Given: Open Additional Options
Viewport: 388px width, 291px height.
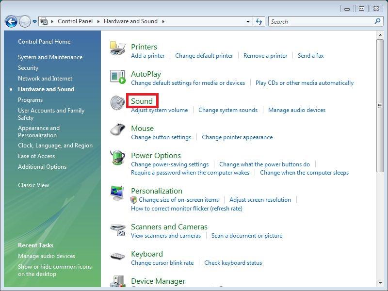Looking at the screenshot, I should [42, 167].
